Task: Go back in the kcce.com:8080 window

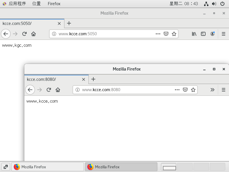Action: coord(30,90)
